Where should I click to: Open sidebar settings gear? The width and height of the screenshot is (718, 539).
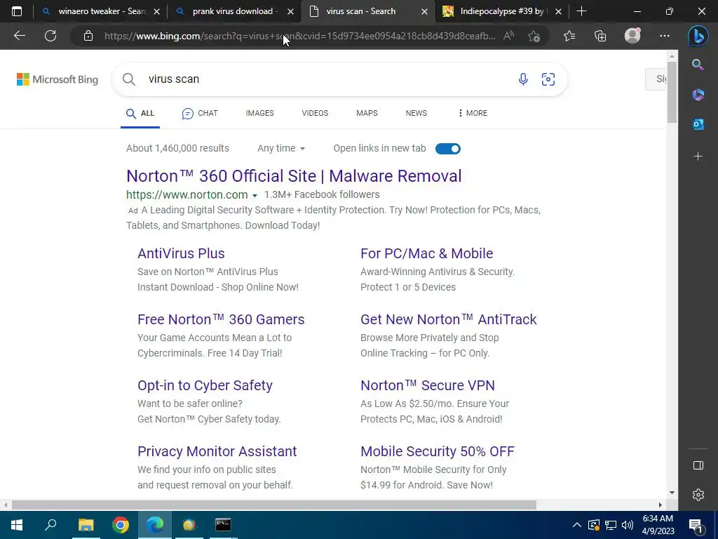click(x=698, y=495)
